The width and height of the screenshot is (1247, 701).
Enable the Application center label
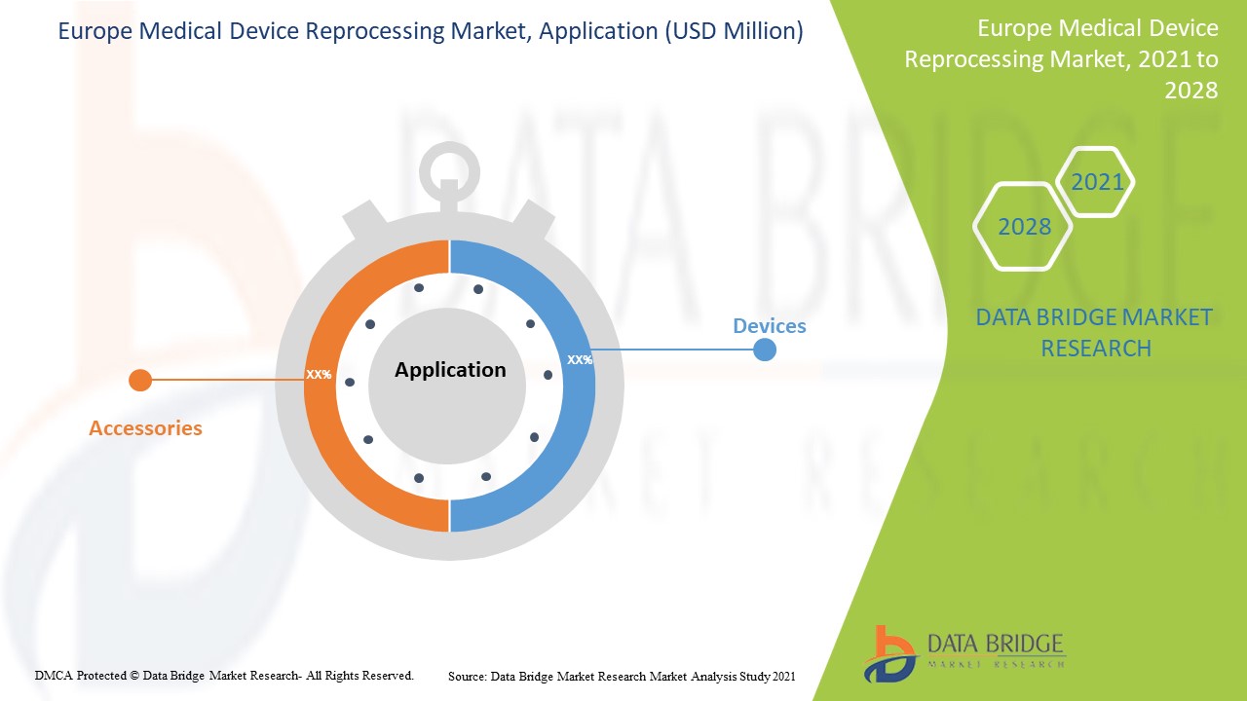point(450,370)
